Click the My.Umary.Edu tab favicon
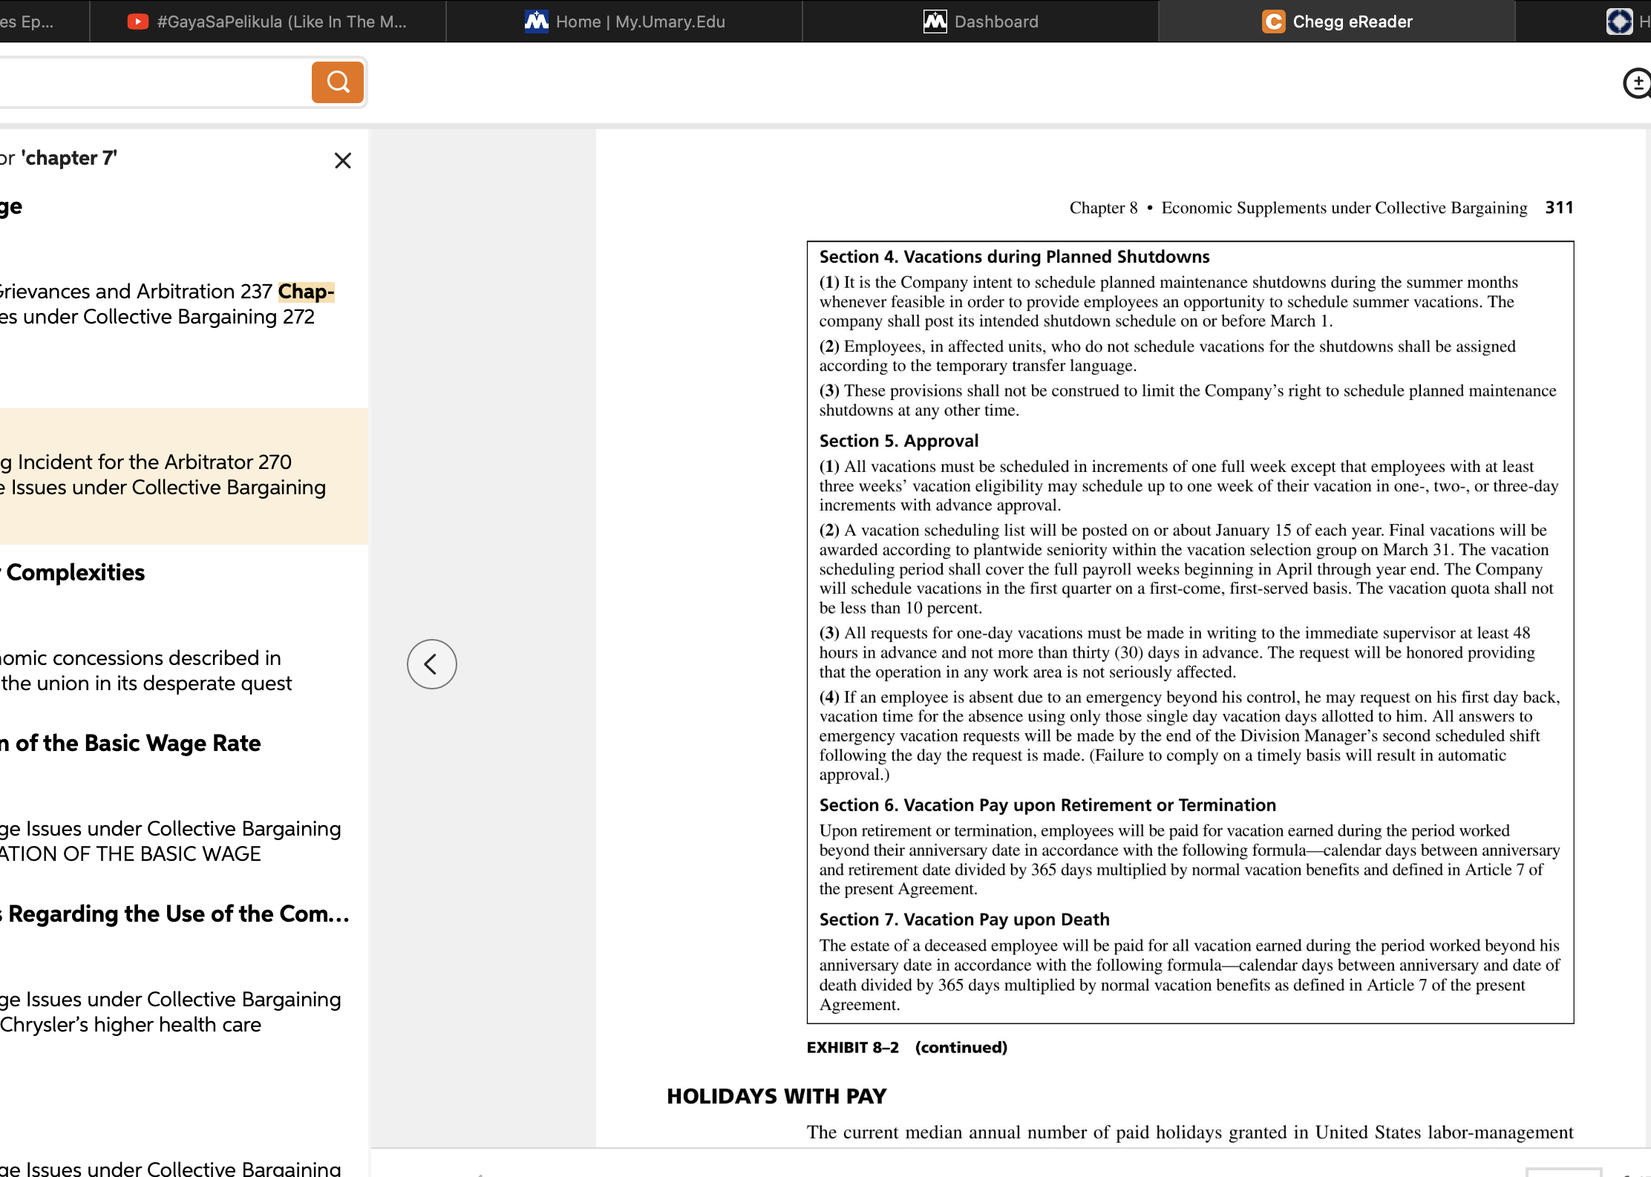 point(537,22)
